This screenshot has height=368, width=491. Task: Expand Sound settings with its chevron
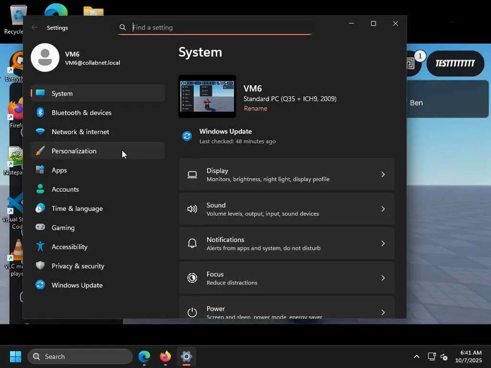tap(383, 209)
